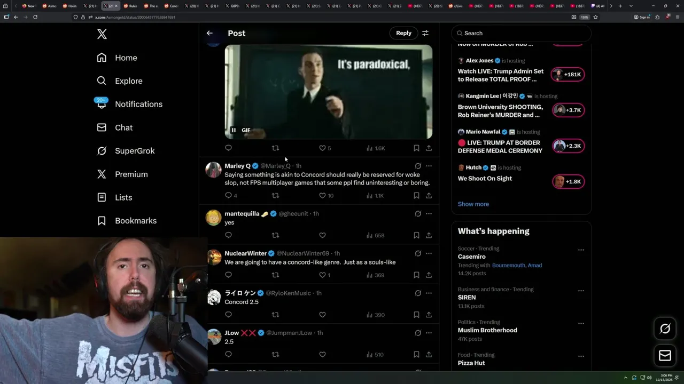This screenshot has height=384, width=684.
Task: View 1.6K analytics on GIF post
Action: 376,148
